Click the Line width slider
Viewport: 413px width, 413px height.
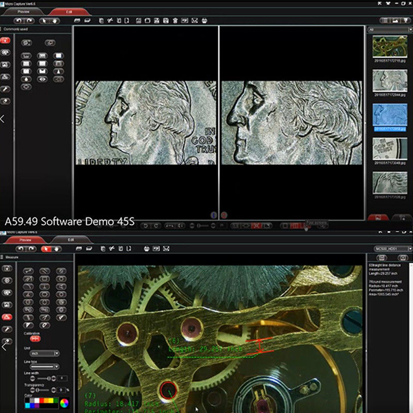[43, 378]
